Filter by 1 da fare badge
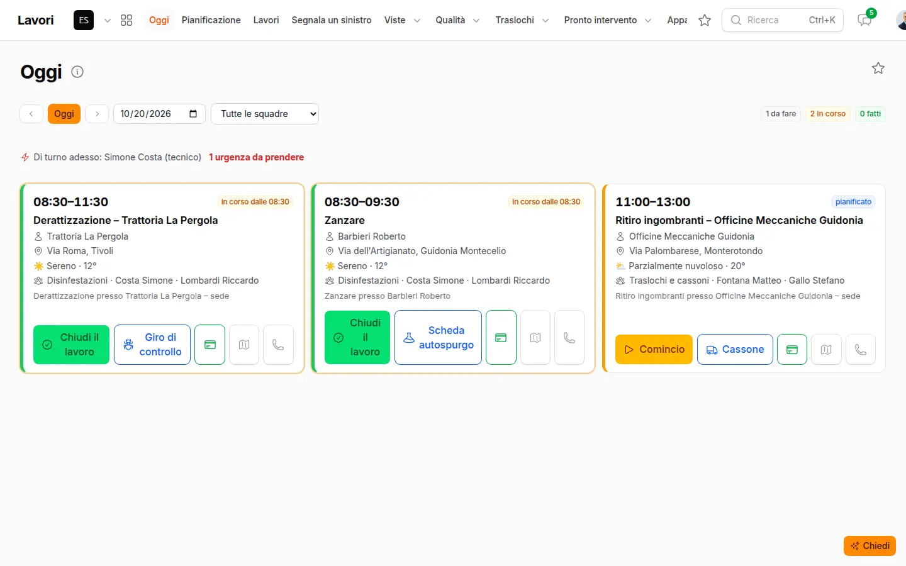The width and height of the screenshot is (906, 566). pos(781,114)
